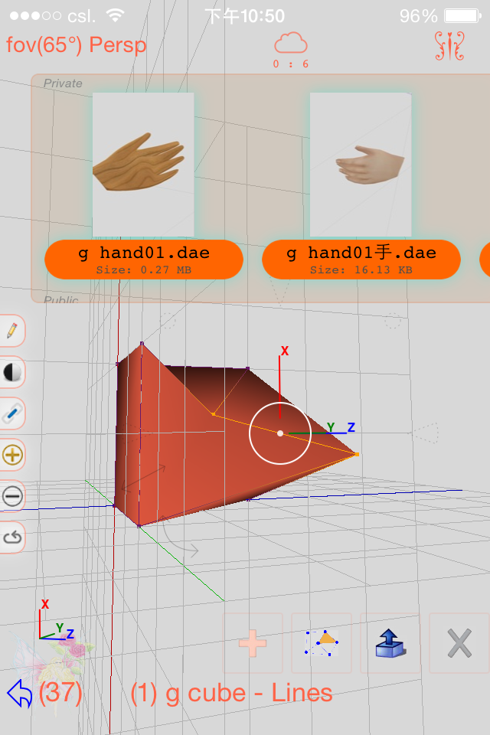Tap the orange vertex at cube tip
The height and width of the screenshot is (735, 490).
tap(357, 454)
